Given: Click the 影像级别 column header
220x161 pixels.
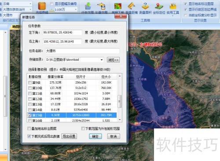Looking at the screenshot, I should [36, 77].
